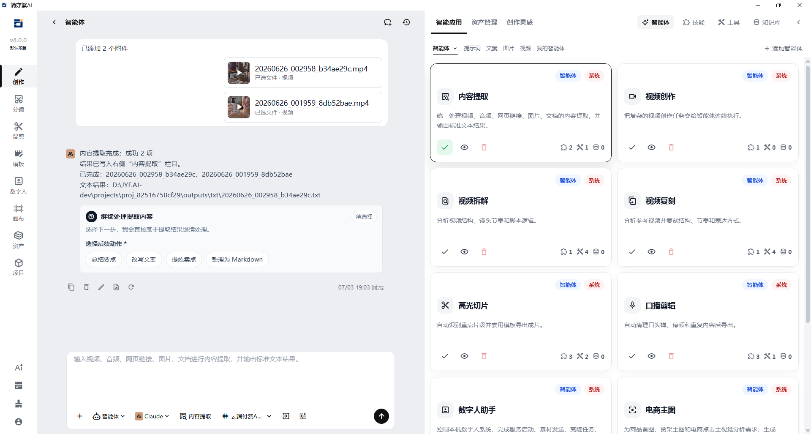
Task: Click the 内容提取 chip in input bar
Action: pyautogui.click(x=195, y=416)
